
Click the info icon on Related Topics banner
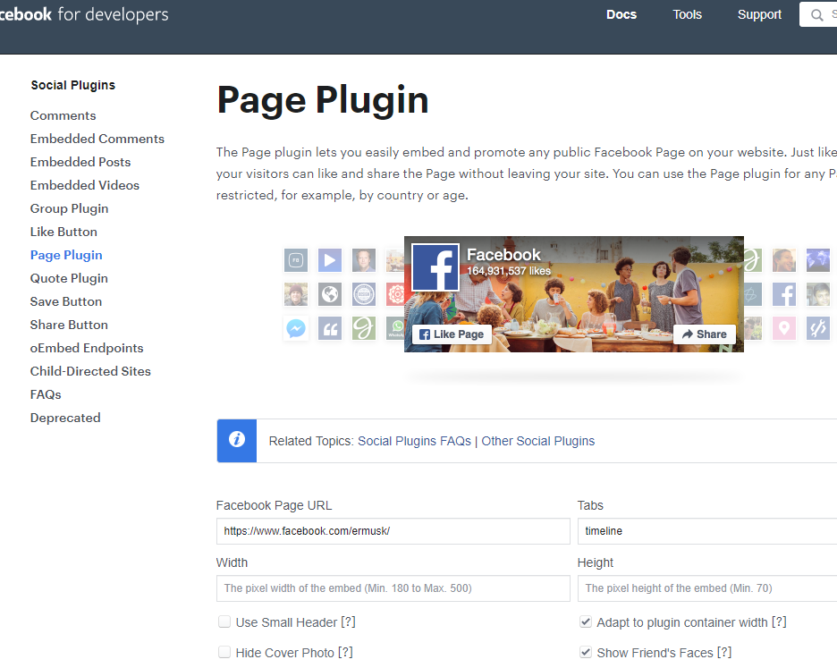235,440
